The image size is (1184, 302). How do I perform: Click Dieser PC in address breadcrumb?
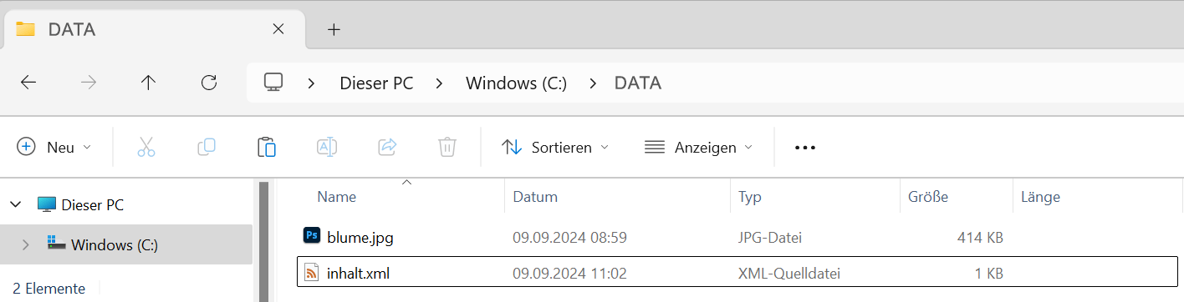click(376, 83)
